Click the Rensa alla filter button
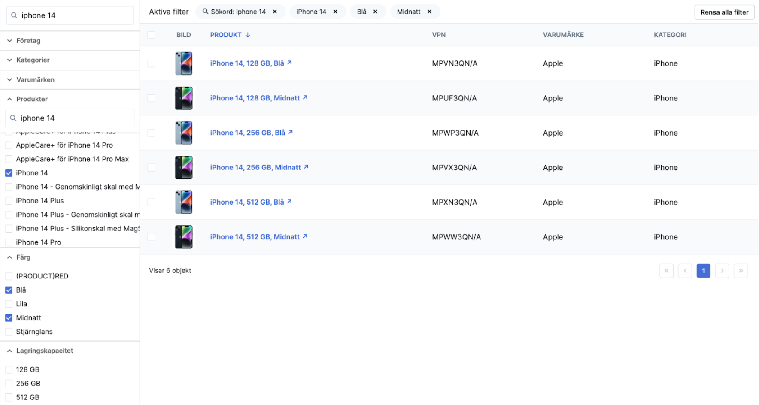Viewport: 759px width, 405px height. 724,12
